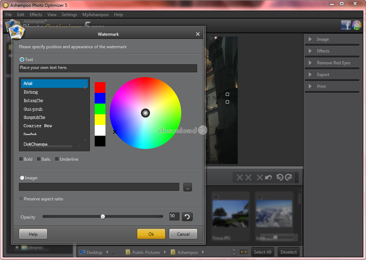Pick the blue color swatch
This screenshot has height=260, width=366.
click(x=100, y=98)
